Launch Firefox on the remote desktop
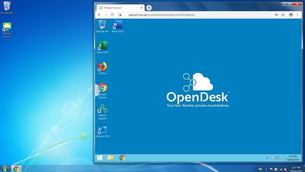The height and width of the screenshot is (172, 305). point(102,68)
